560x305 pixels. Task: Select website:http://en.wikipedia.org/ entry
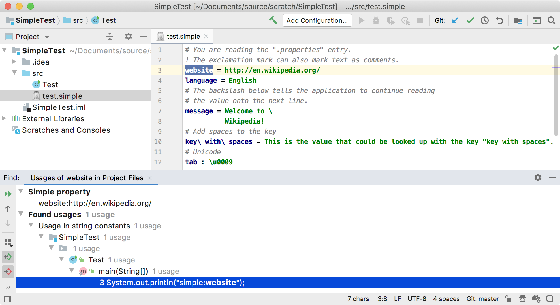95,203
